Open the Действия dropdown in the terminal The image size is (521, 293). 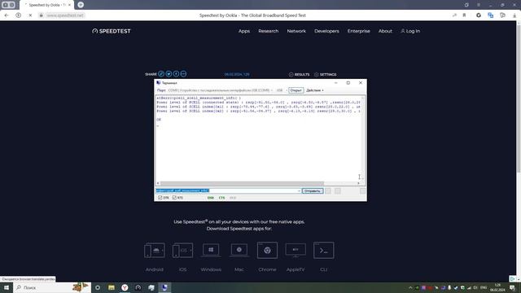[x=315, y=90]
